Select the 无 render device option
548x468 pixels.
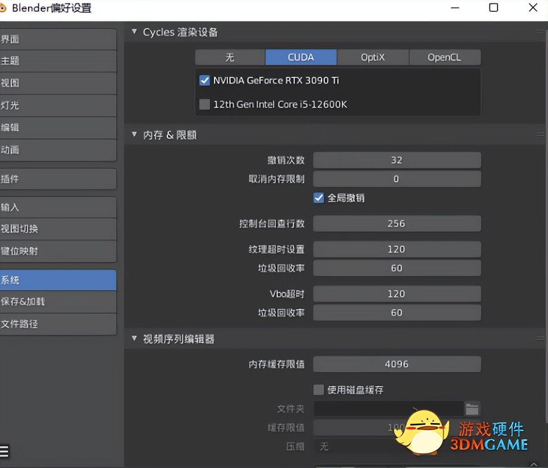(230, 57)
